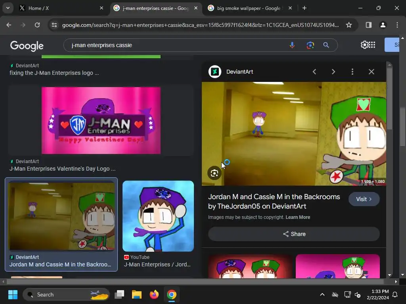
Task: Open the muted volume tray icon
Action: pos(358,294)
